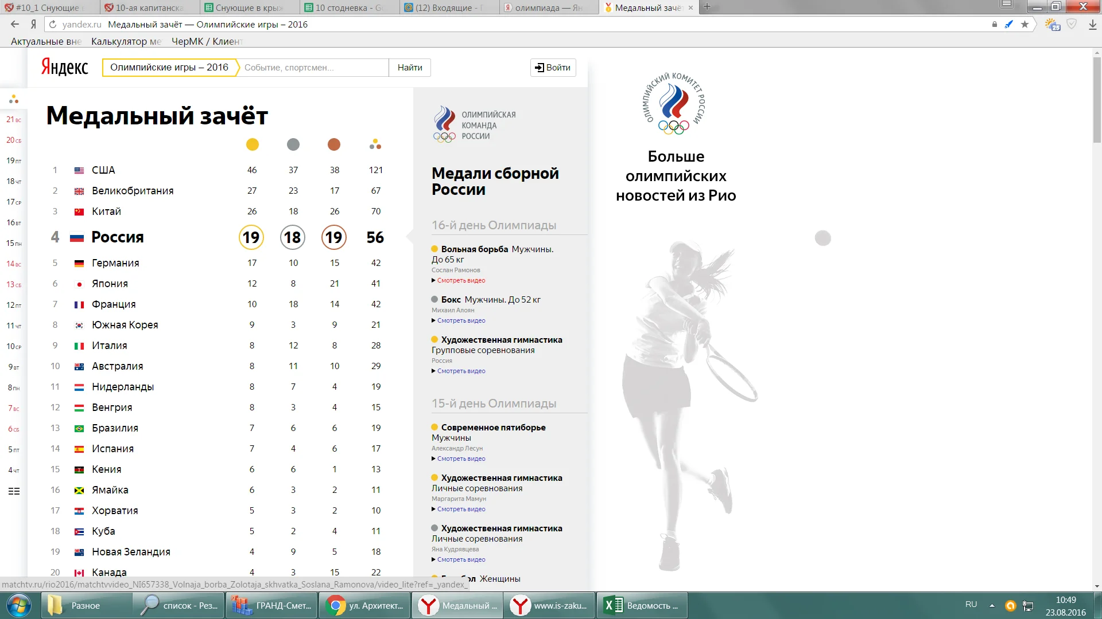Viewport: 1102px width, 619px height.
Task: Click the Войти login button
Action: point(553,67)
